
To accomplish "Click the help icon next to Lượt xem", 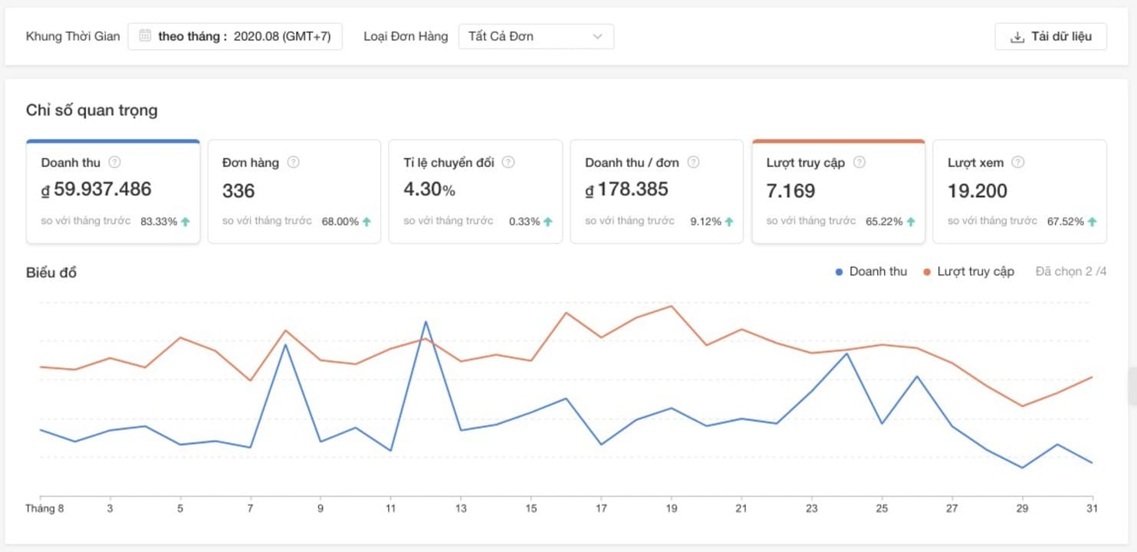I will (x=1018, y=163).
